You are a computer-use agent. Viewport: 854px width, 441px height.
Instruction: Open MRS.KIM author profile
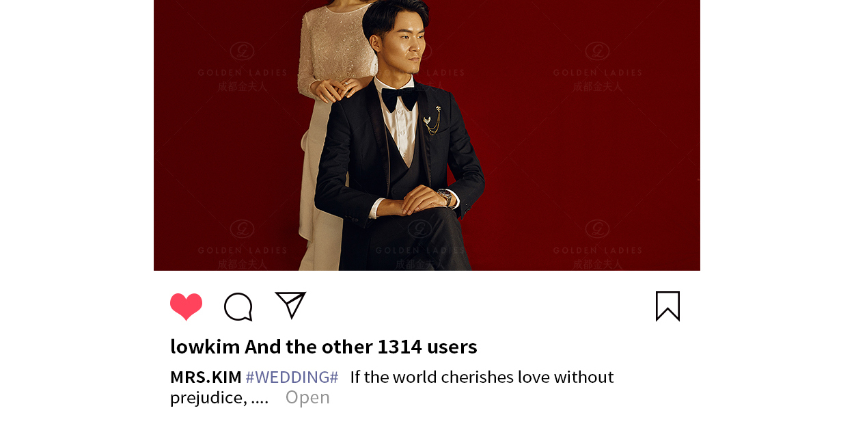tap(206, 377)
